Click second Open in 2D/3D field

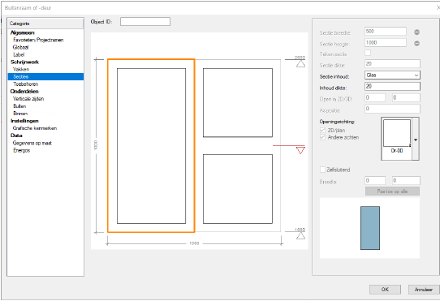click(406, 97)
